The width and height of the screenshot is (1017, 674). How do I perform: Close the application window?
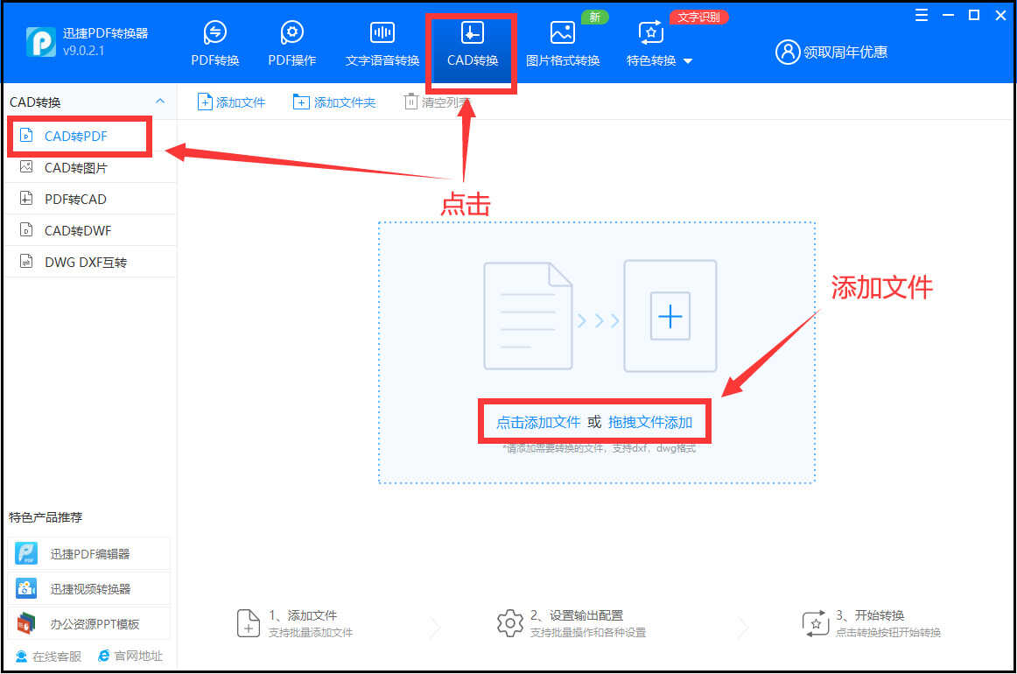tap(1000, 16)
